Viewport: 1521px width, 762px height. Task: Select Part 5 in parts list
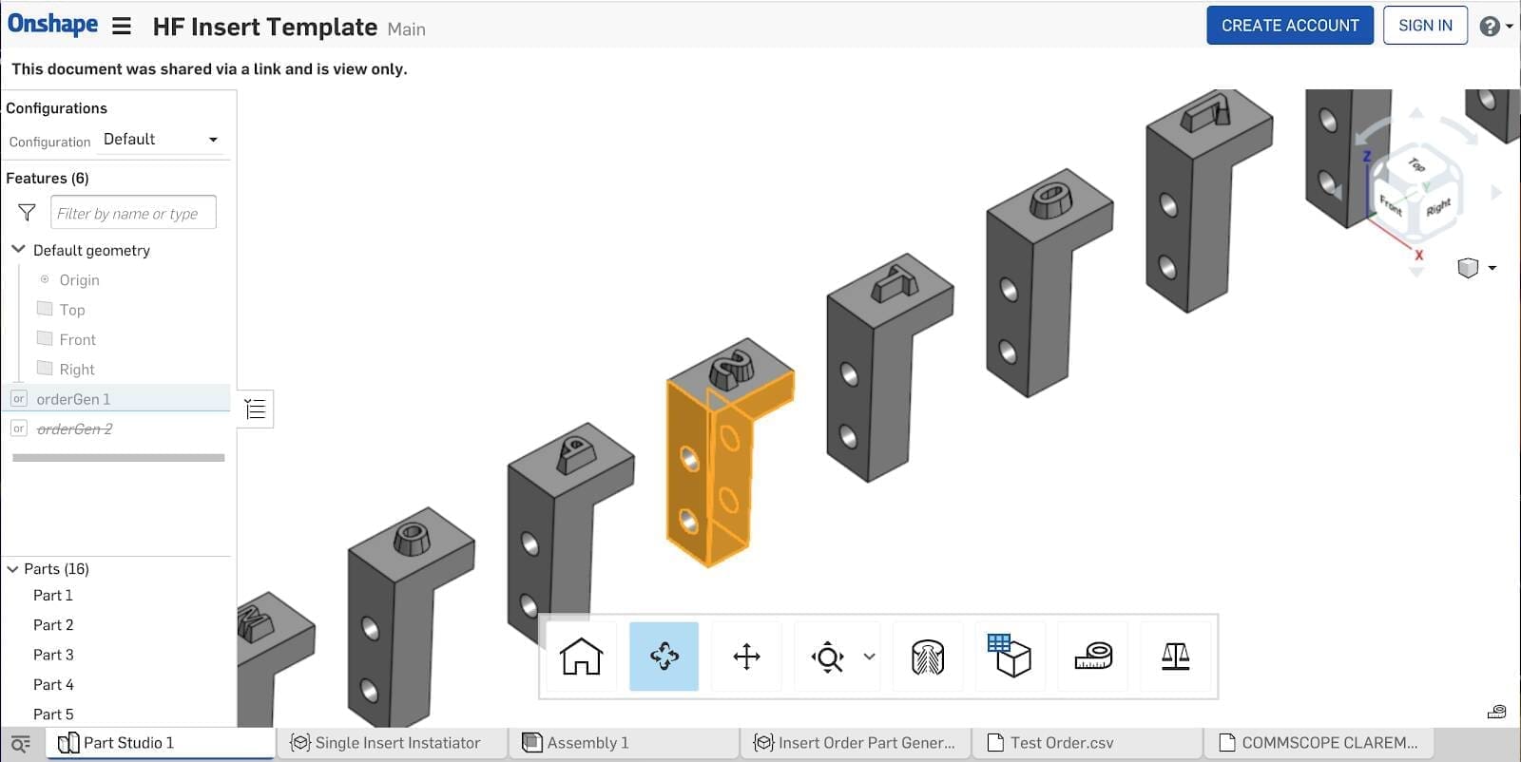[x=53, y=714]
